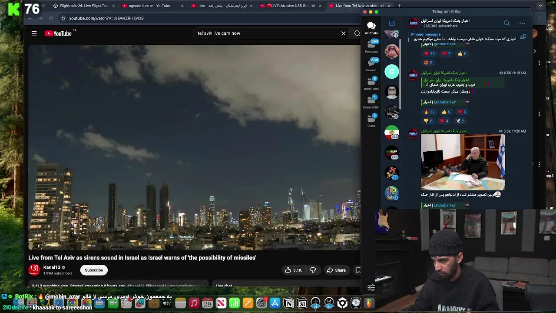
Task: Click the browser address bar URL
Action: (106, 18)
